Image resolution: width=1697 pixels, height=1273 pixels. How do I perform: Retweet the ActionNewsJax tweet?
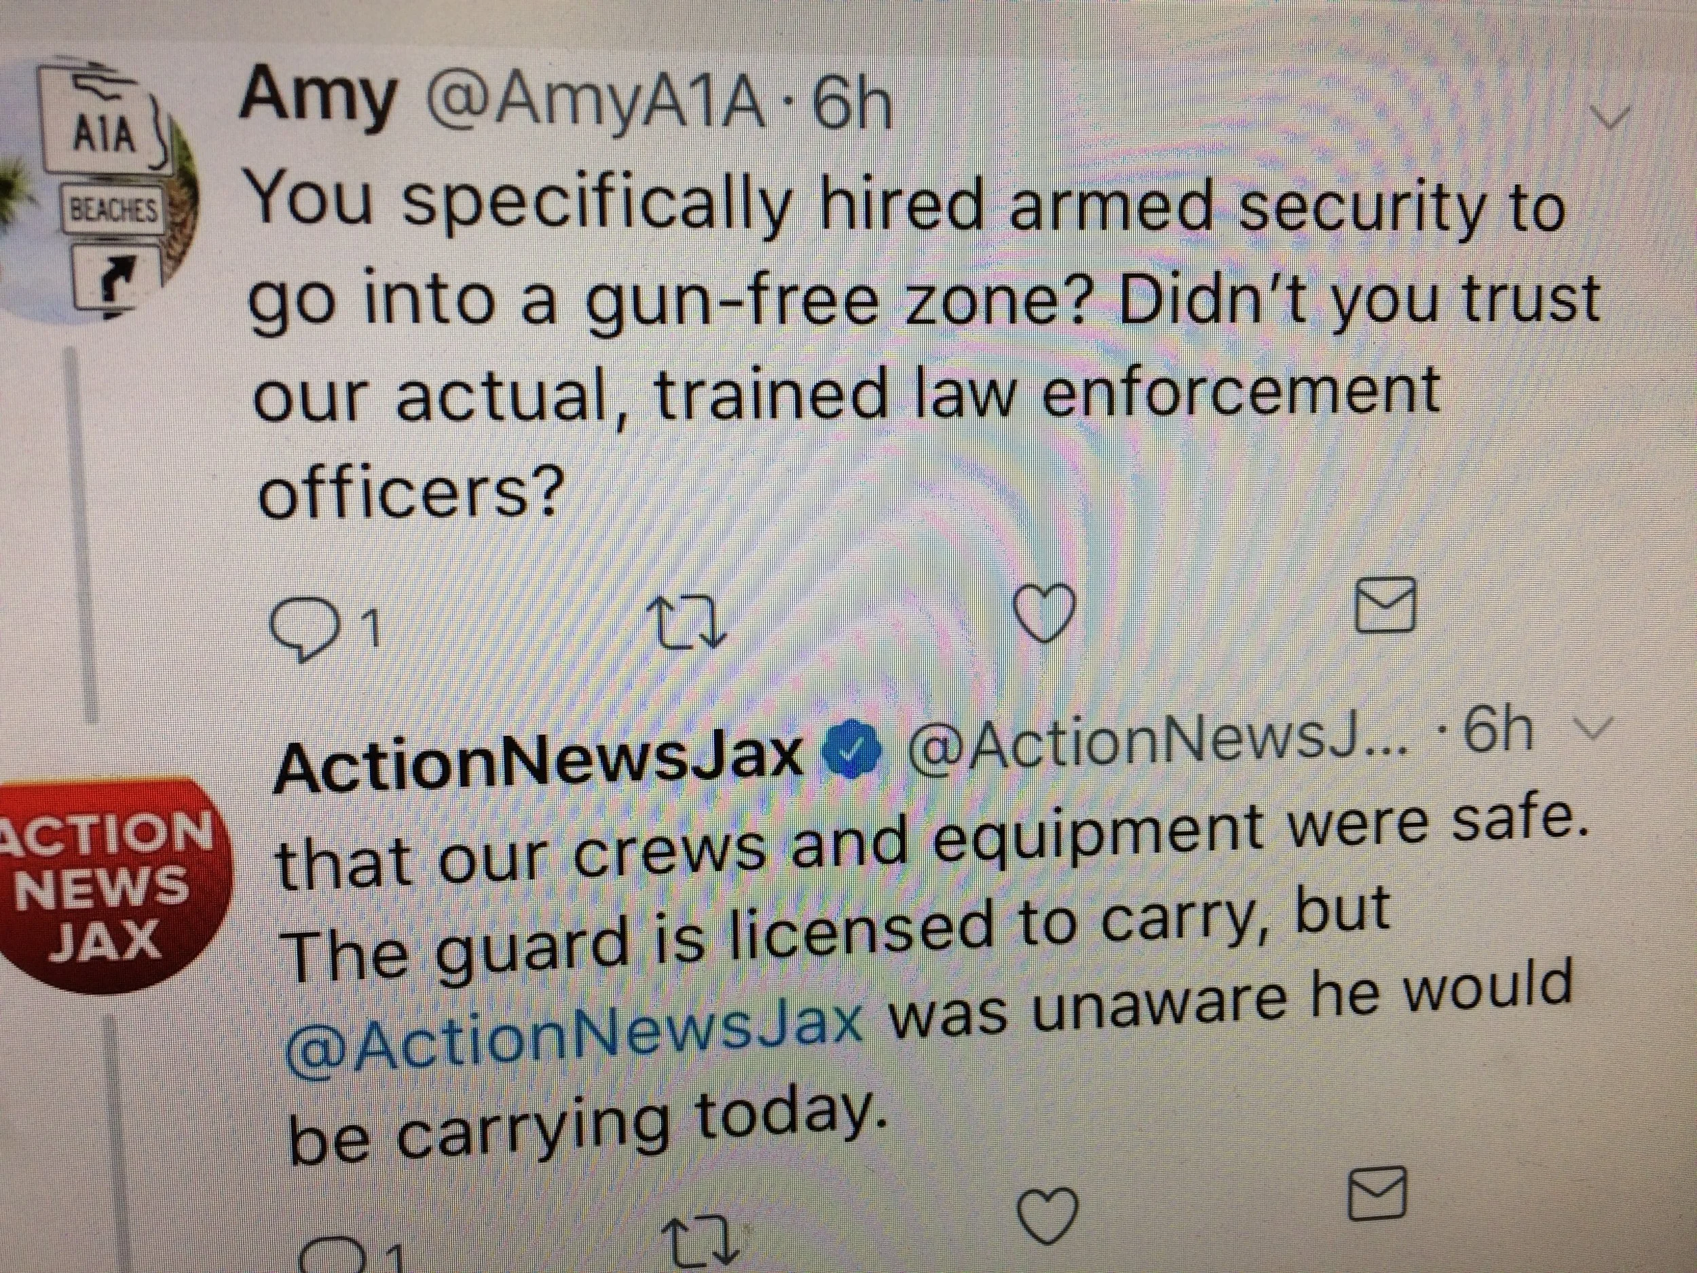(703, 1242)
